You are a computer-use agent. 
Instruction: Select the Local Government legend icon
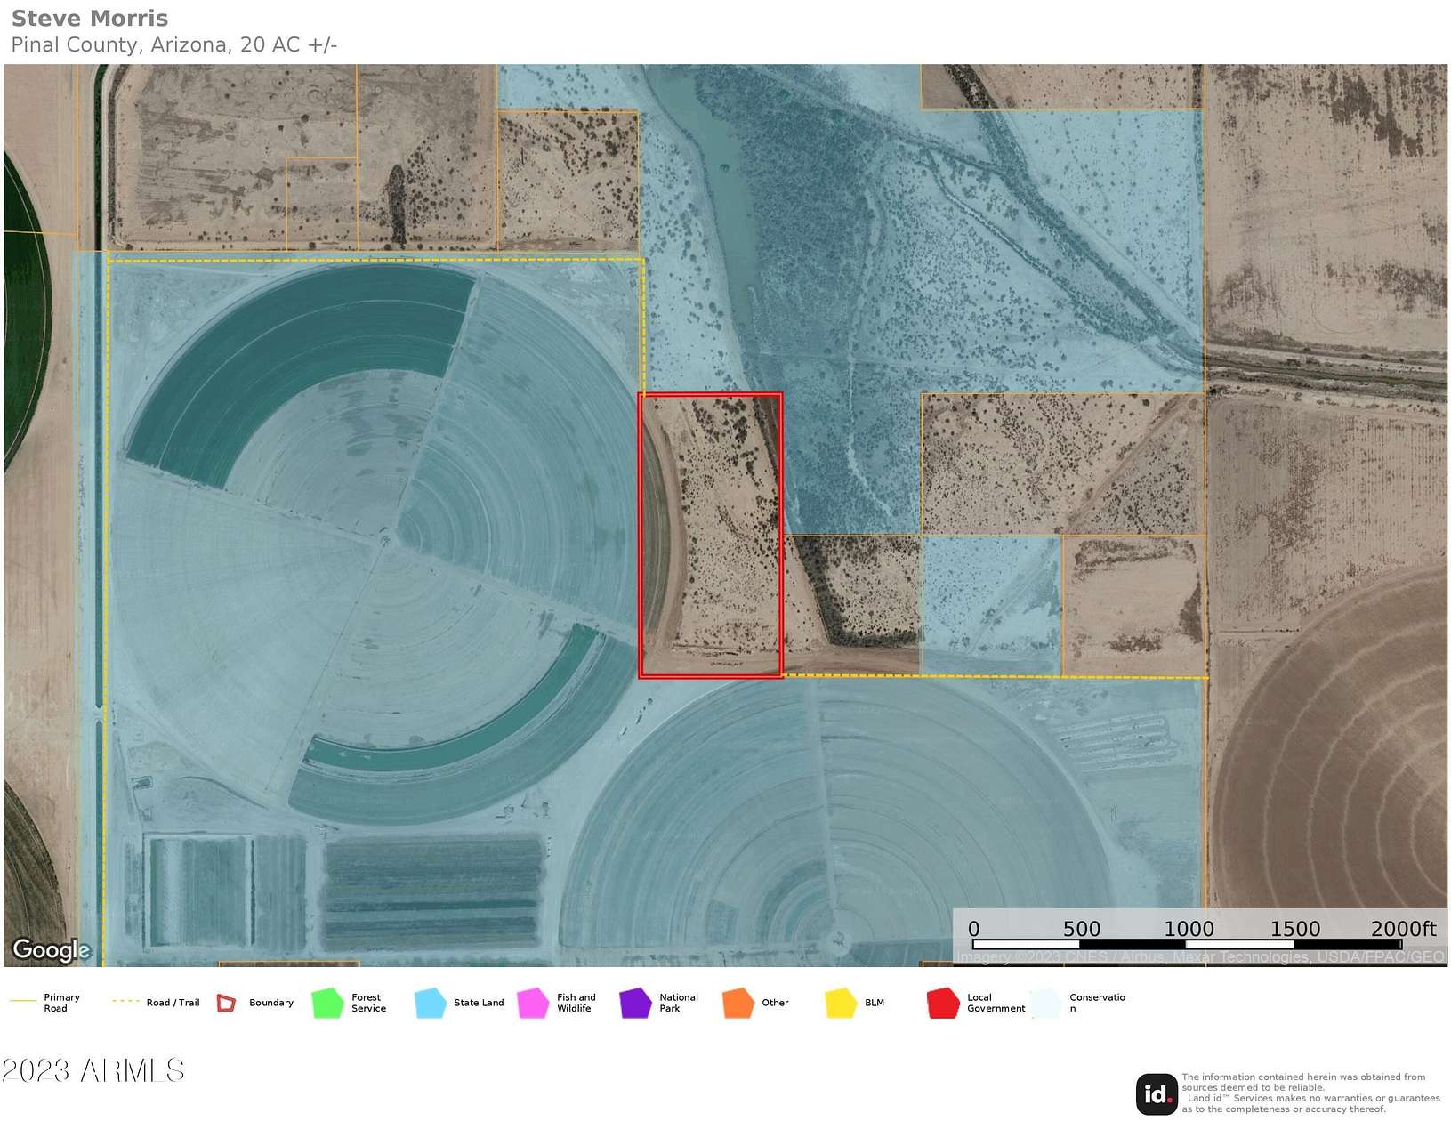945,1003
